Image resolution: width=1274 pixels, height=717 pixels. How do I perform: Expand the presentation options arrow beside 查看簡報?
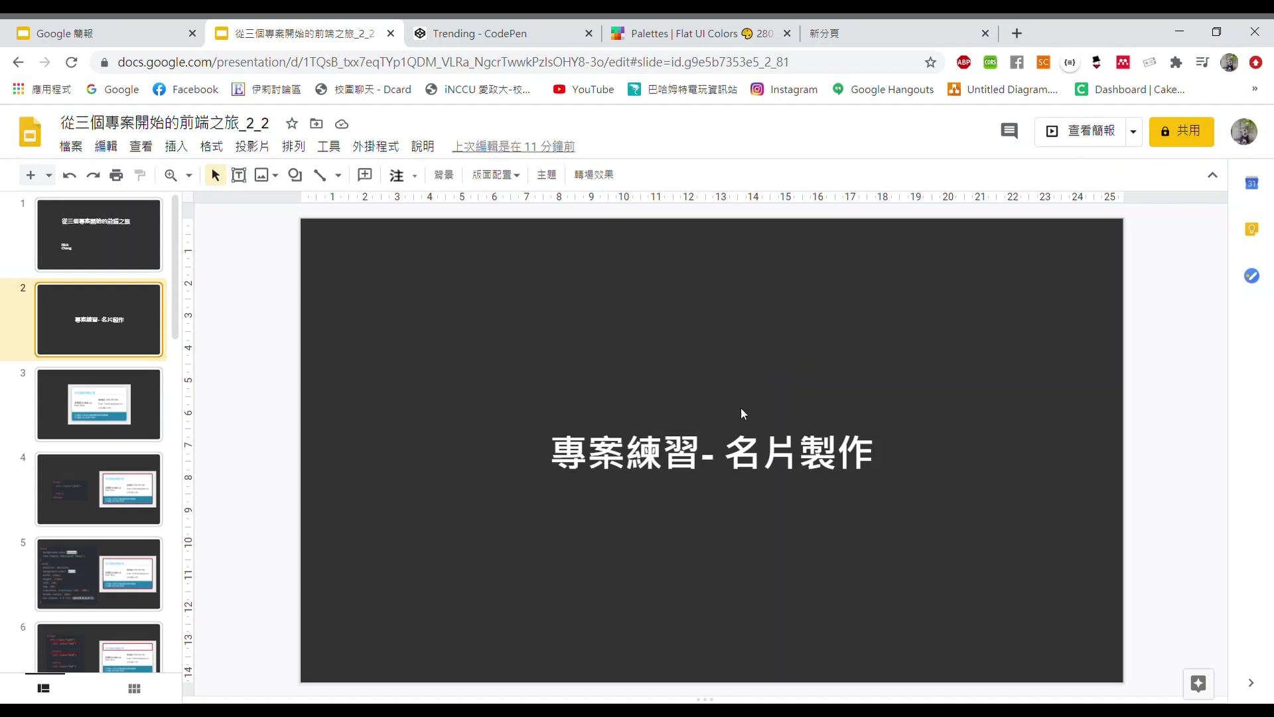1133,131
